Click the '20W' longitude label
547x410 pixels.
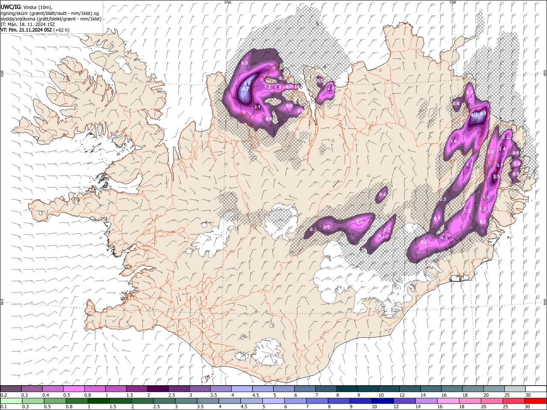(227, 2)
